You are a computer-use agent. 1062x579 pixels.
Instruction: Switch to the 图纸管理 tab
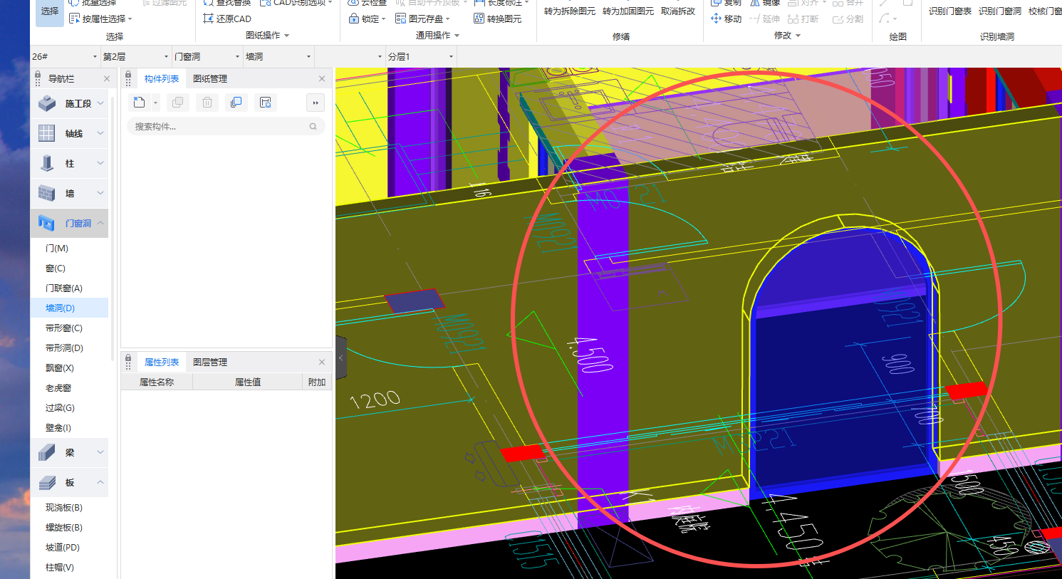210,79
